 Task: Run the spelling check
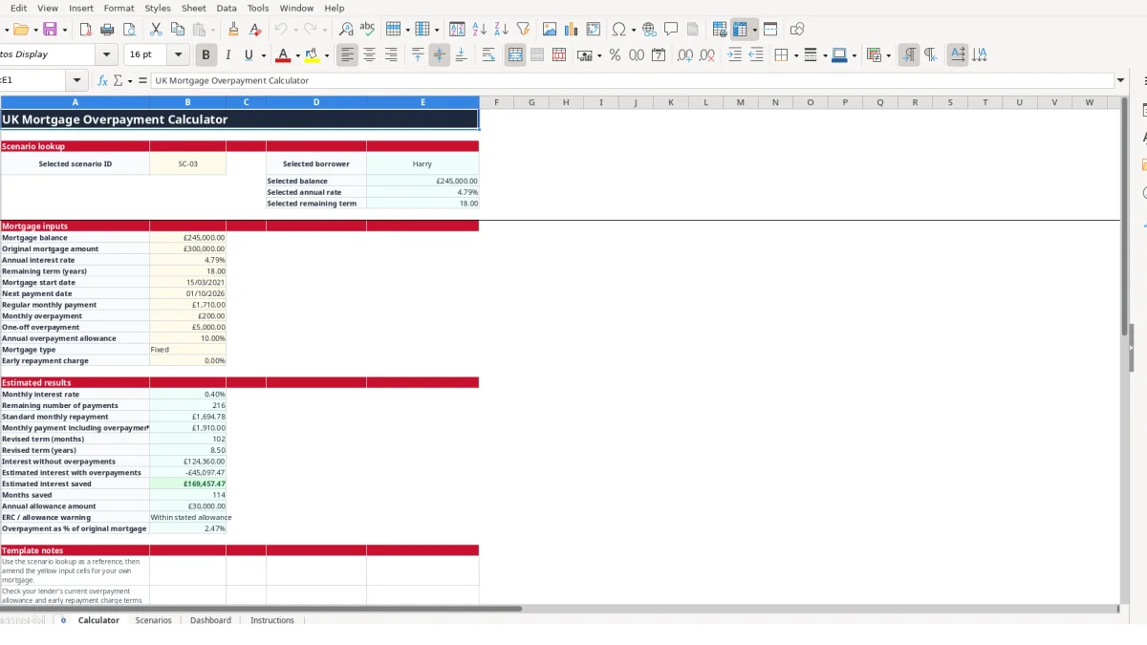tap(367, 30)
